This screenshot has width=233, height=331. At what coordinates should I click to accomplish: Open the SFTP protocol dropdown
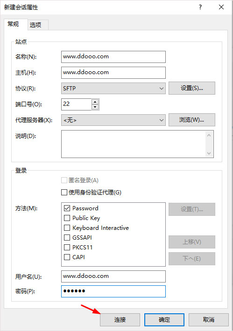[x=113, y=88]
